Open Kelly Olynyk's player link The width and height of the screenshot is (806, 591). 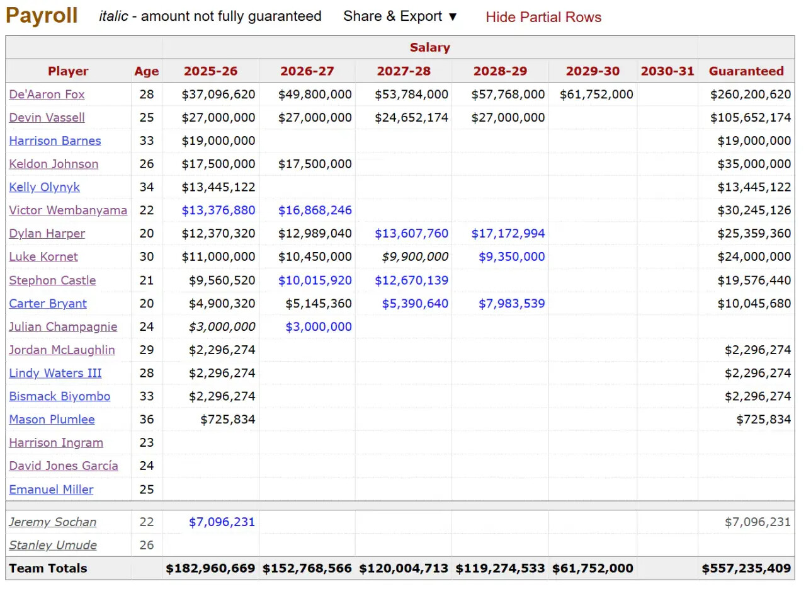point(44,187)
